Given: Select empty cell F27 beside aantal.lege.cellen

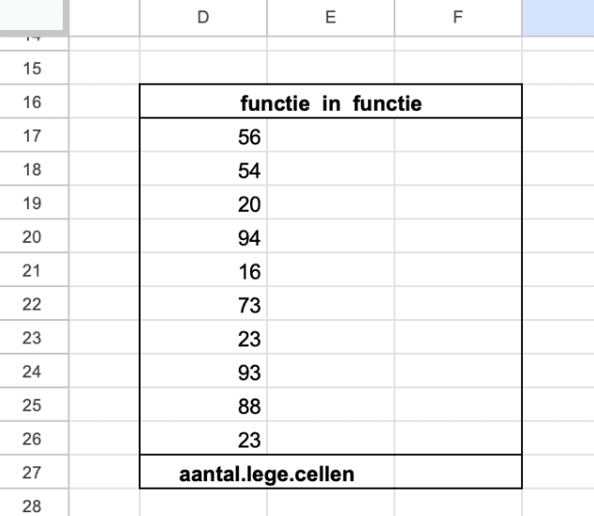Looking at the screenshot, I should click(456, 473).
